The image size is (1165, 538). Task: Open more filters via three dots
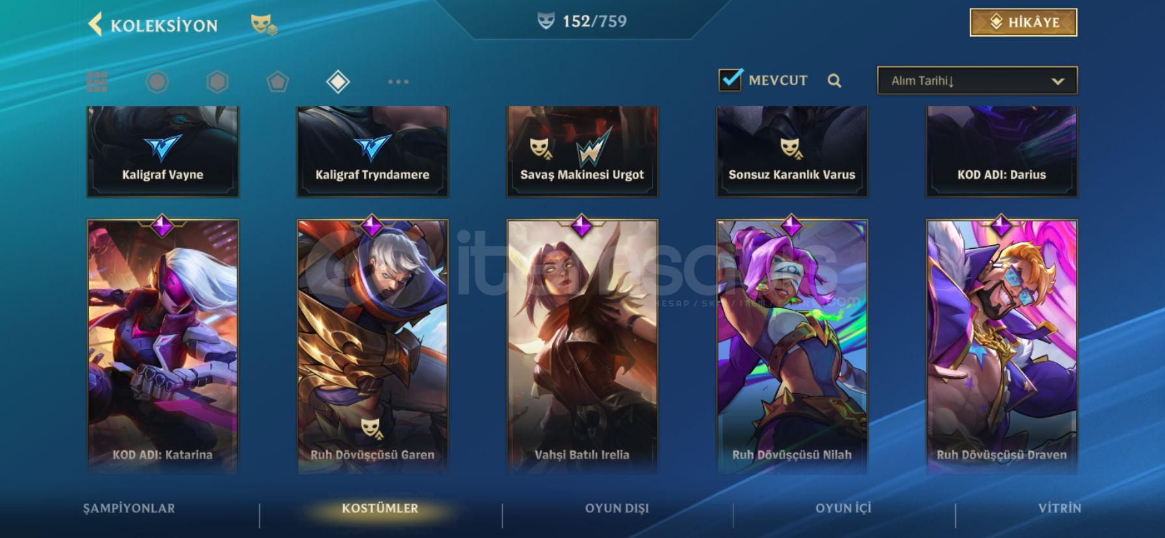tap(398, 82)
